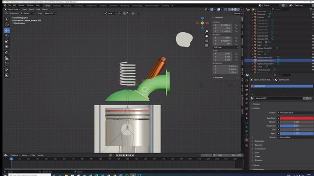This screenshot has height=176, width=314.
Task: Click the blue Z axis on navigation gizmo
Action: (202, 18)
